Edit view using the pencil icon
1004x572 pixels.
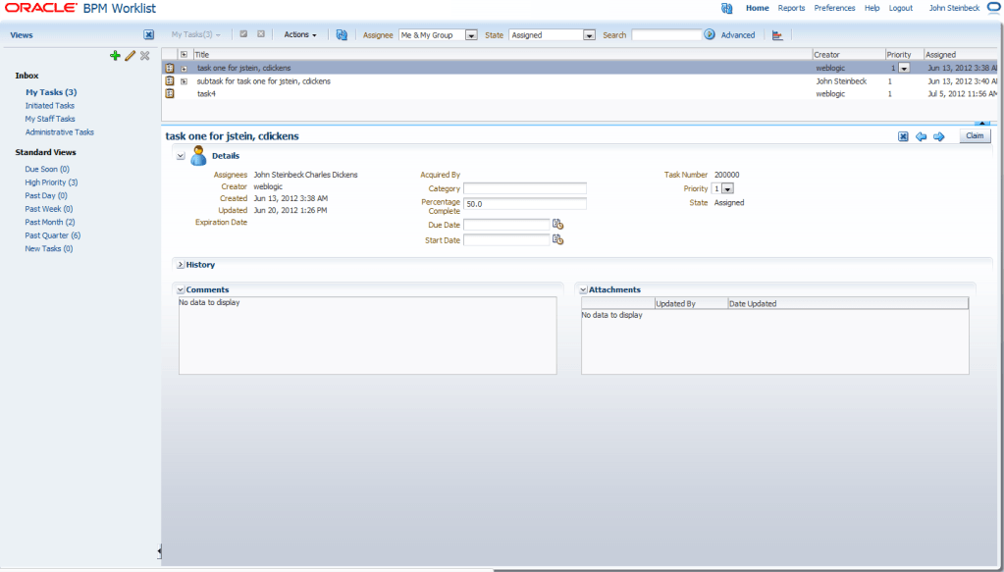(130, 56)
